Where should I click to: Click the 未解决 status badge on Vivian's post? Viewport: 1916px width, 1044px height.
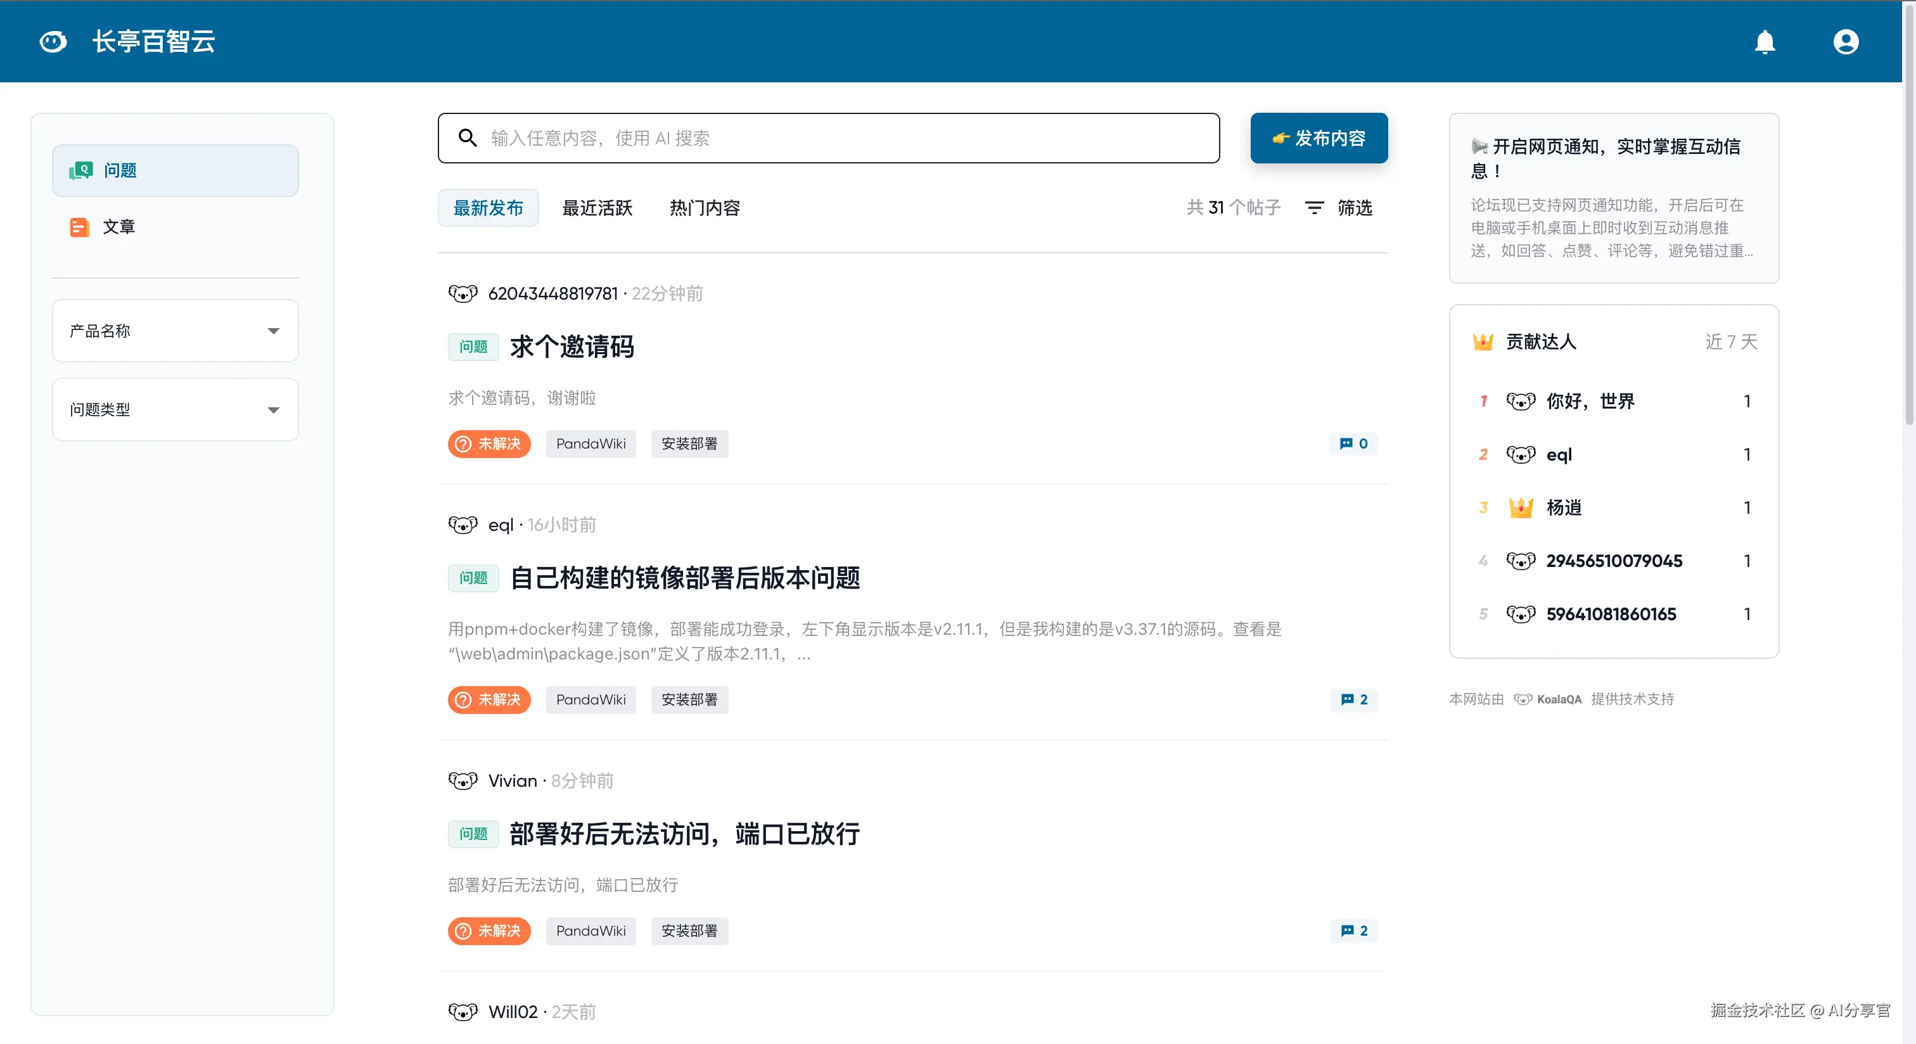pos(489,930)
